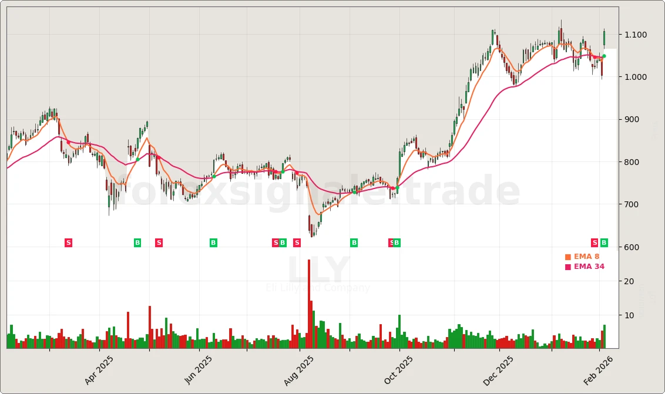The image size is (665, 394).
Task: Click the "S" in the S-B pair before Aug 2025
Action: click(276, 242)
